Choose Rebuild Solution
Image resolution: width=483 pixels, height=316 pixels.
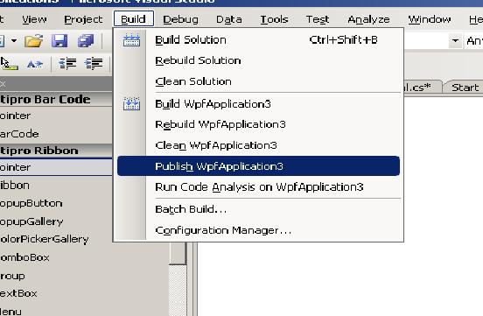coord(258,60)
